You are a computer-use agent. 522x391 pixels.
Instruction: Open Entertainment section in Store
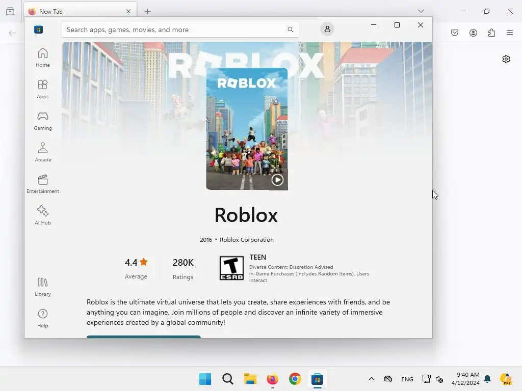point(43,184)
